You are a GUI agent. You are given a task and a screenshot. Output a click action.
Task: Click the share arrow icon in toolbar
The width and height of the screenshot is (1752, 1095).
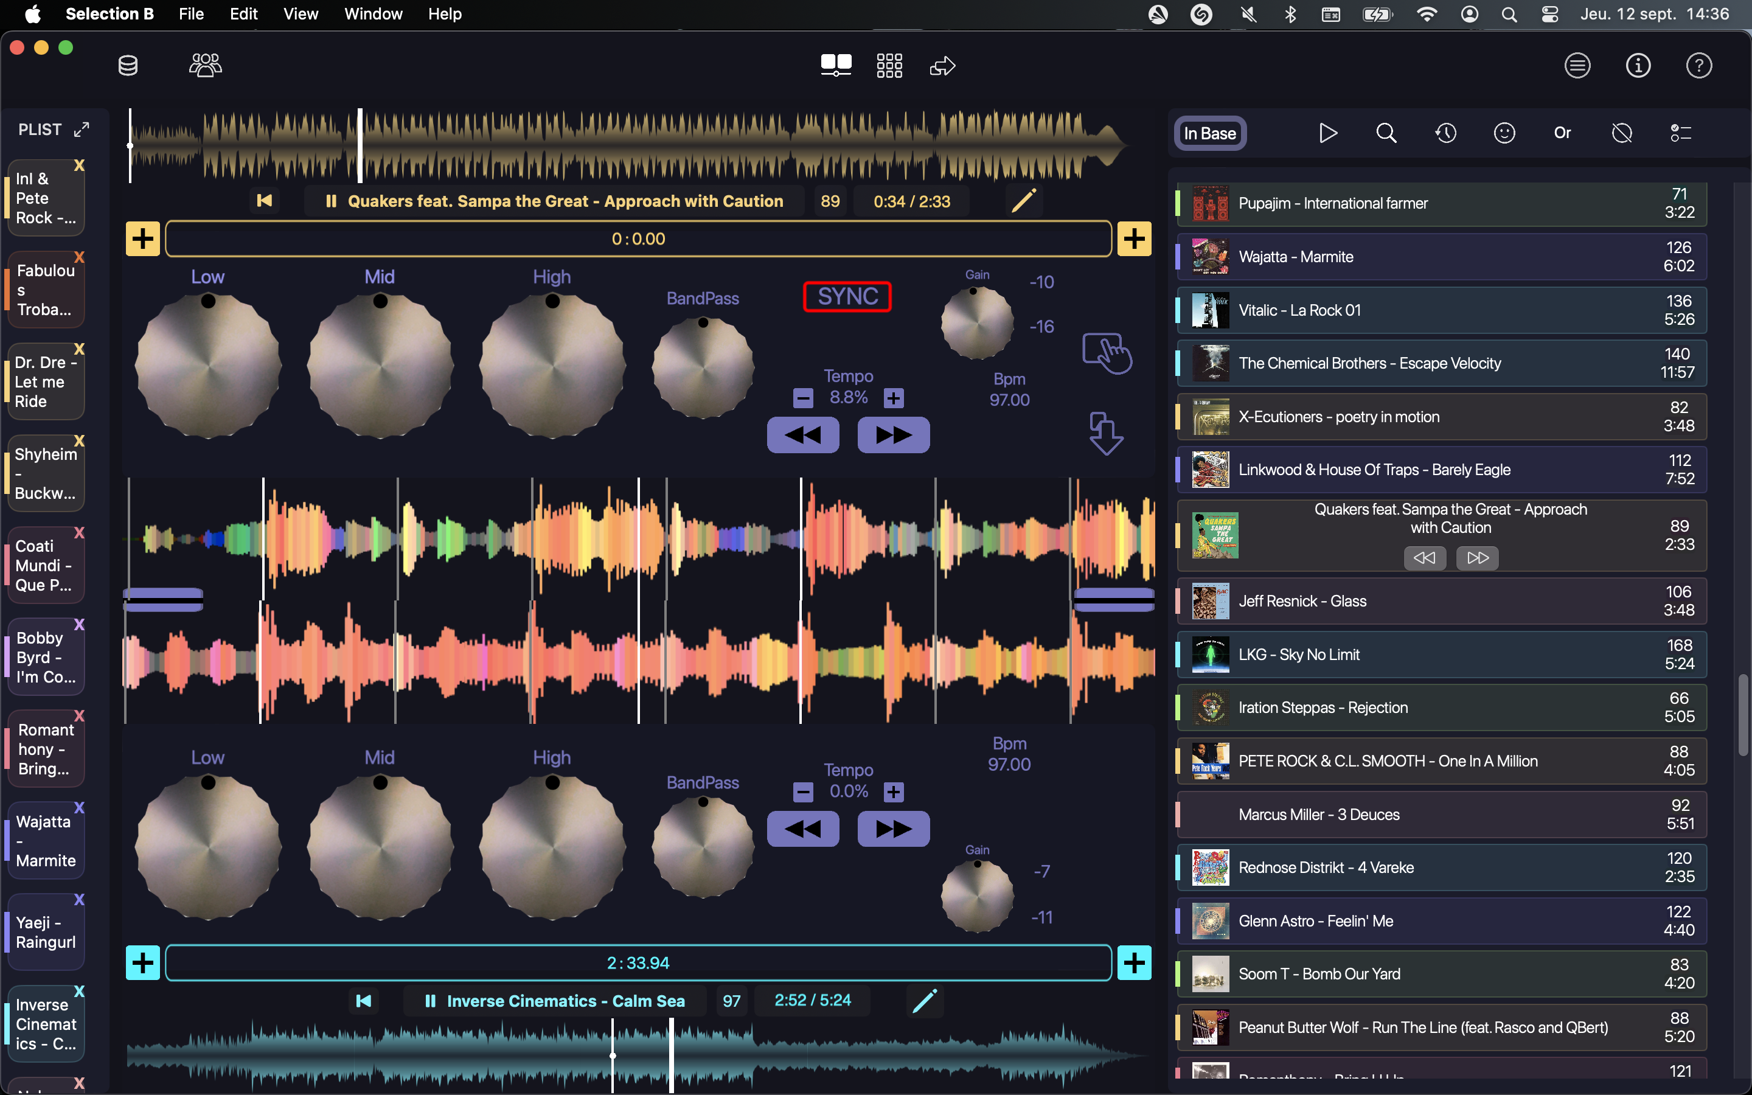coord(942,67)
